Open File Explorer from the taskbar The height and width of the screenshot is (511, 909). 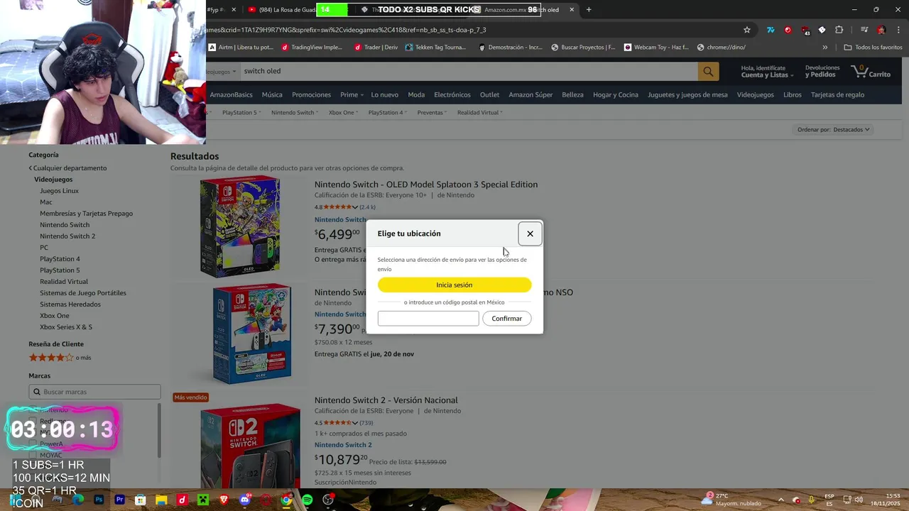tap(161, 500)
